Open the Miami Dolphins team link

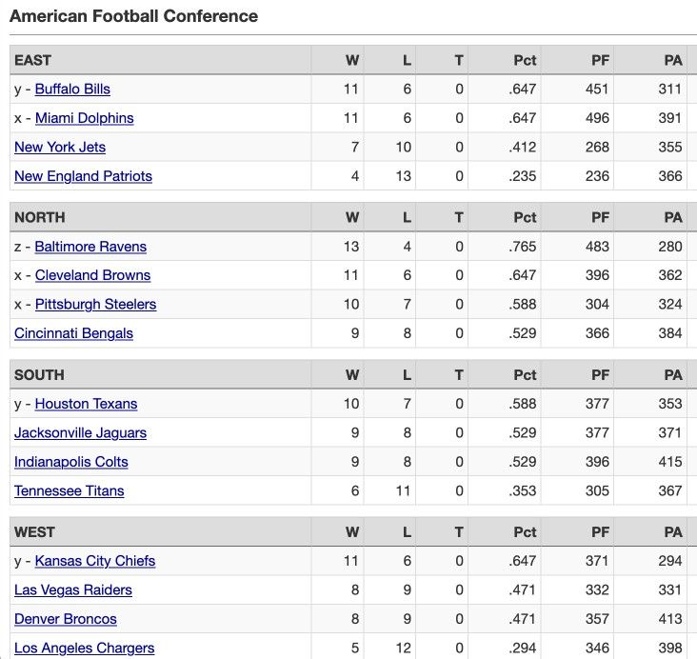pos(85,118)
